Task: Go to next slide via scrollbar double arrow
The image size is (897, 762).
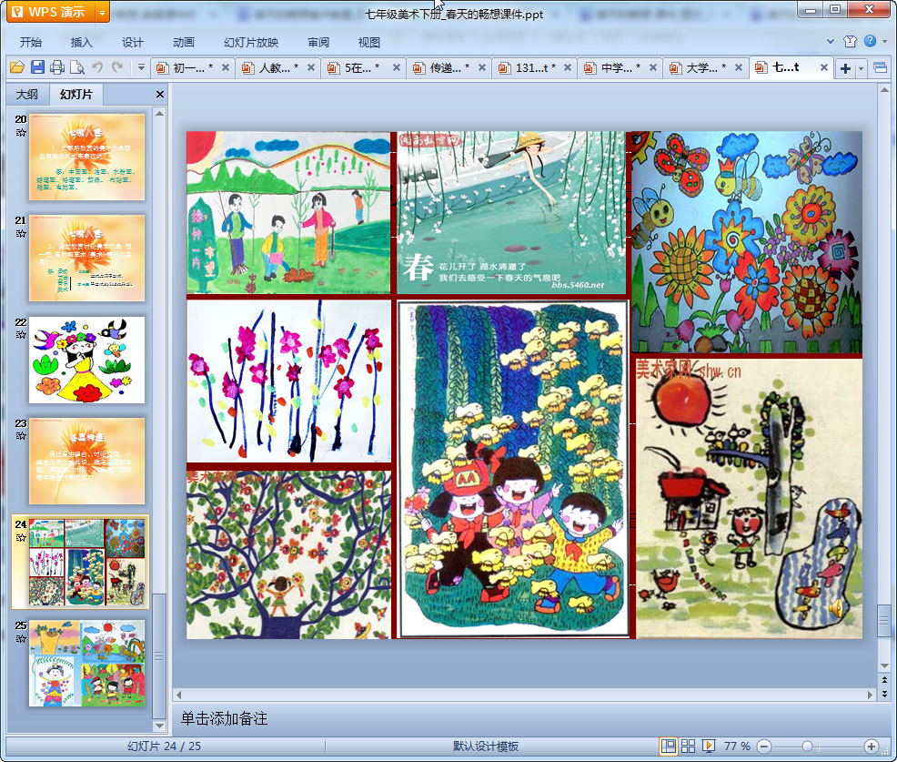Action: coord(884,694)
